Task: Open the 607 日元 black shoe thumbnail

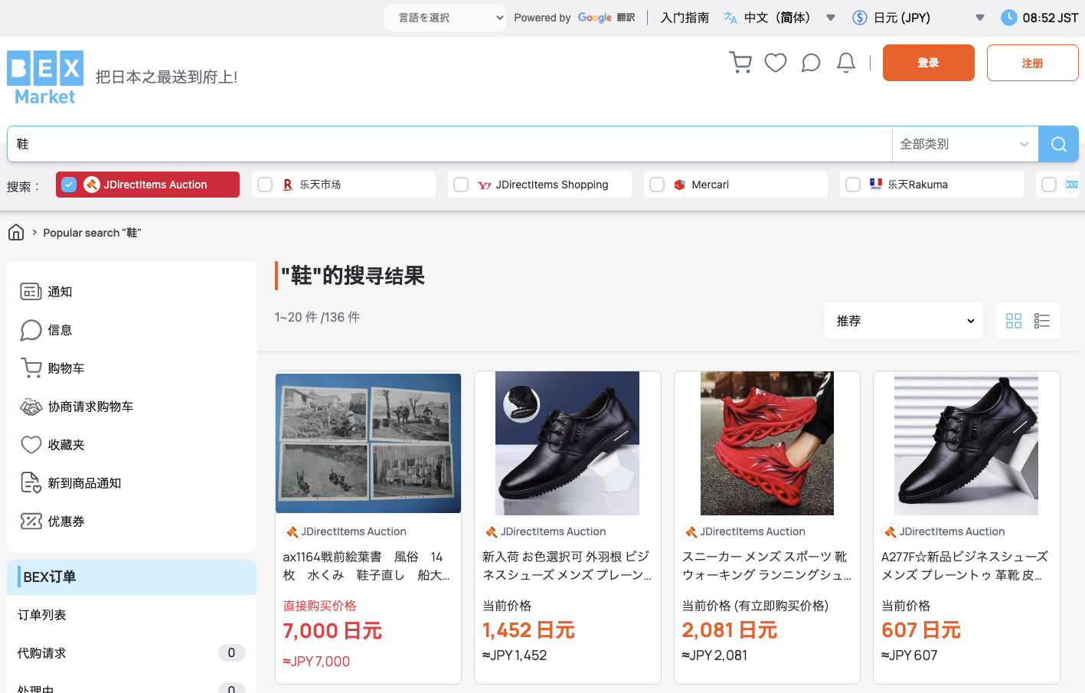Action: 966,443
